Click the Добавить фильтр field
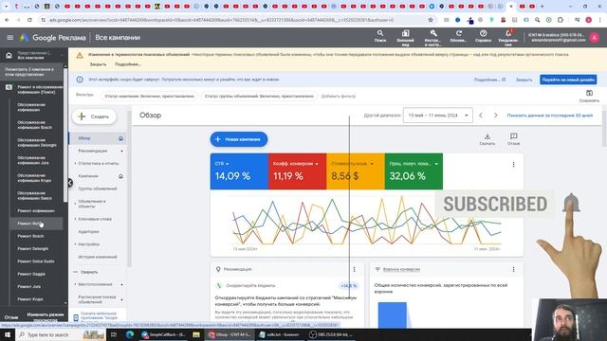The width and height of the screenshot is (607, 341). (x=338, y=97)
